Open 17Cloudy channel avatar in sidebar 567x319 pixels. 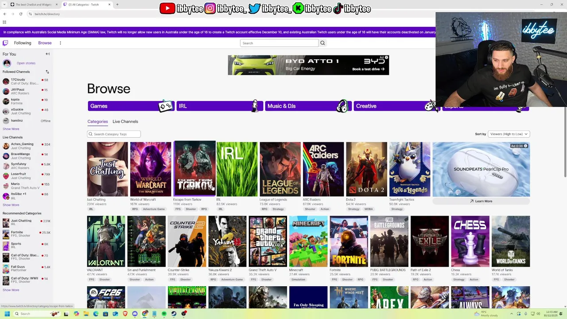(x=6, y=82)
